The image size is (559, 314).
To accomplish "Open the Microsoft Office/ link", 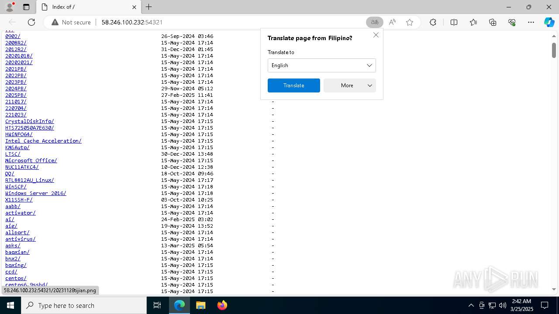I will point(31,160).
